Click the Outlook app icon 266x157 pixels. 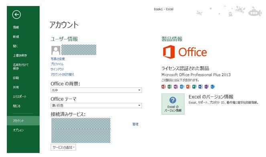tap(182, 87)
